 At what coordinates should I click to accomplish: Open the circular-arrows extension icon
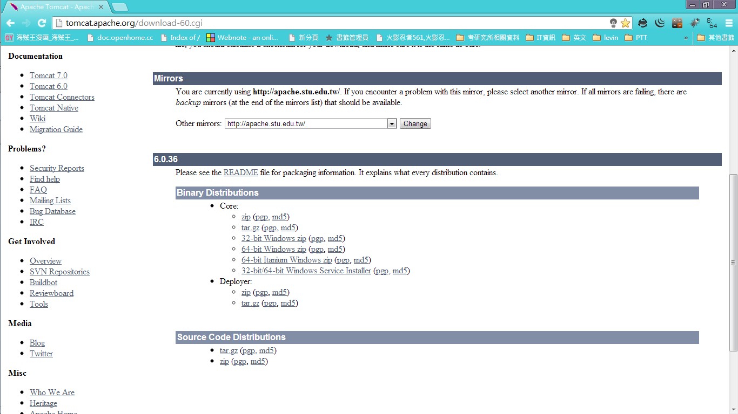tap(642, 23)
